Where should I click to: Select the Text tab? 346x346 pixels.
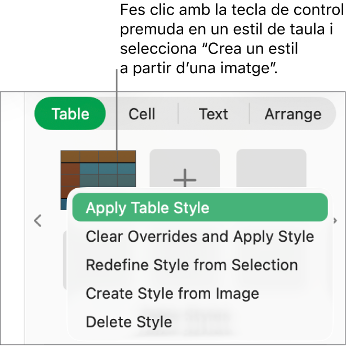point(213,114)
